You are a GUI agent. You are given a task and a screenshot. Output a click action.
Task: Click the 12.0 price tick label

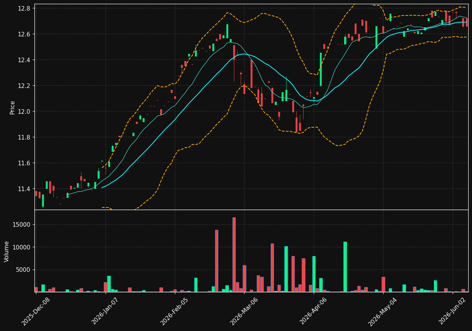(x=24, y=111)
